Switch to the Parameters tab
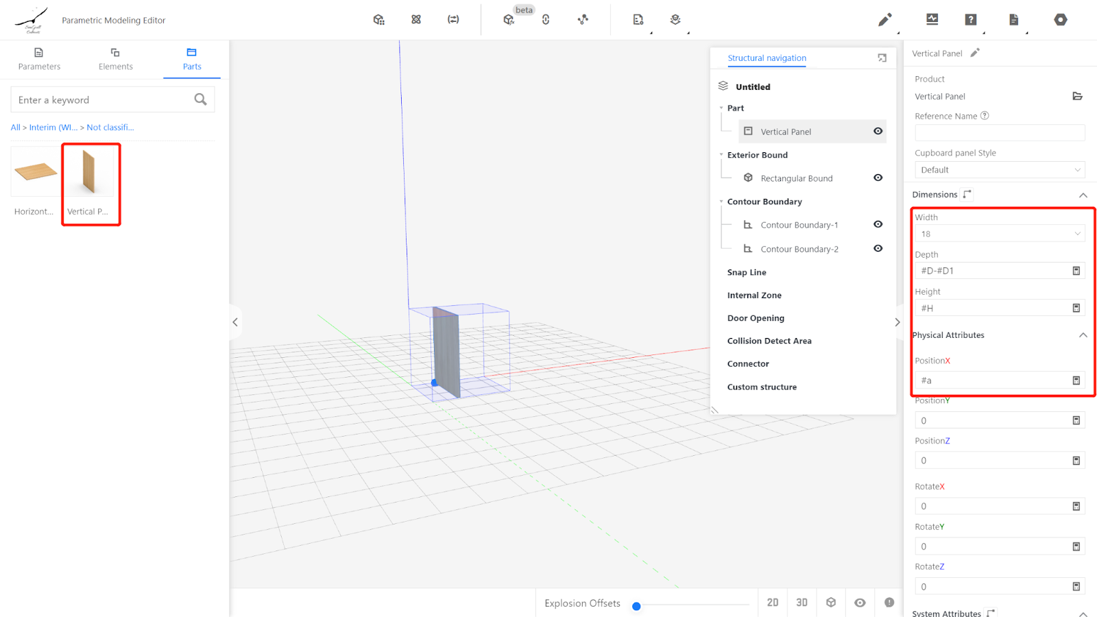The image size is (1097, 617). click(x=39, y=59)
